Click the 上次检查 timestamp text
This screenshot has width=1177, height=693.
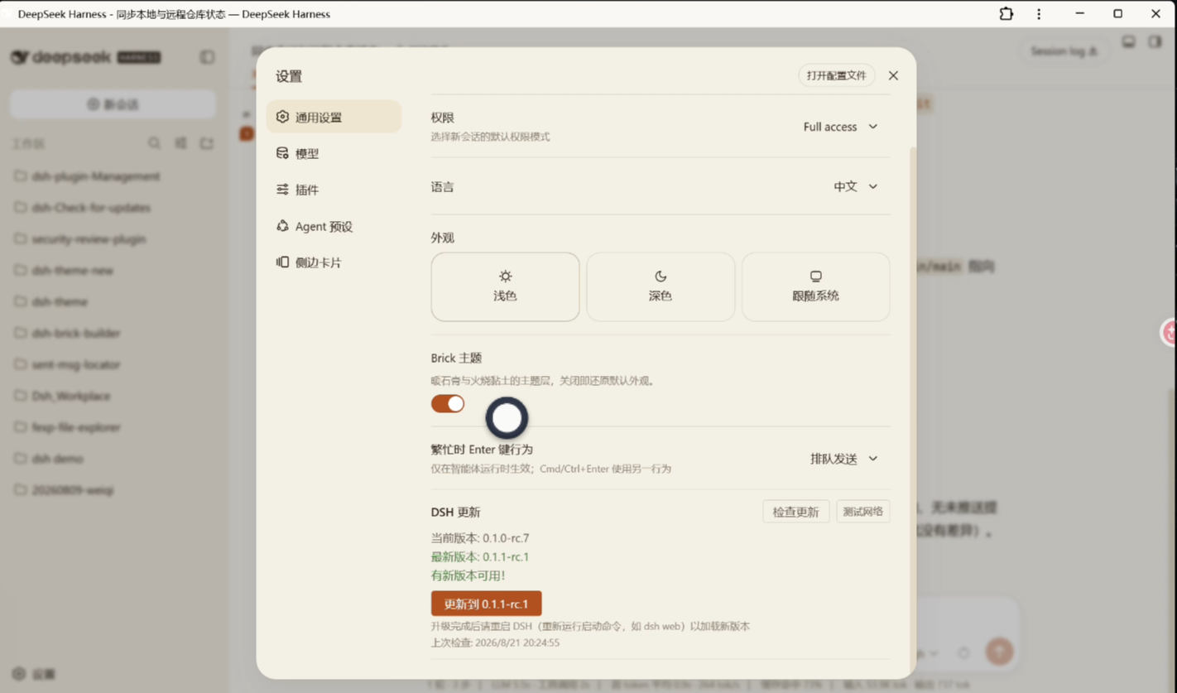pos(495,642)
